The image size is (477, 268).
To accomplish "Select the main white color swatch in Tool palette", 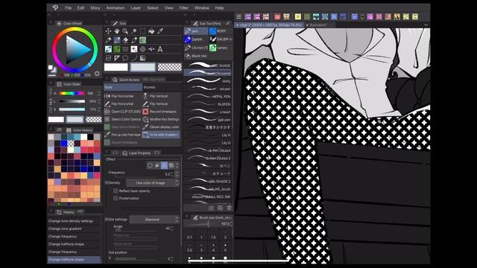I will pyautogui.click(x=116, y=67).
